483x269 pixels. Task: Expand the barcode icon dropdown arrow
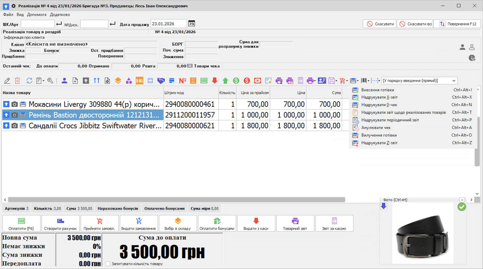(x=368, y=81)
